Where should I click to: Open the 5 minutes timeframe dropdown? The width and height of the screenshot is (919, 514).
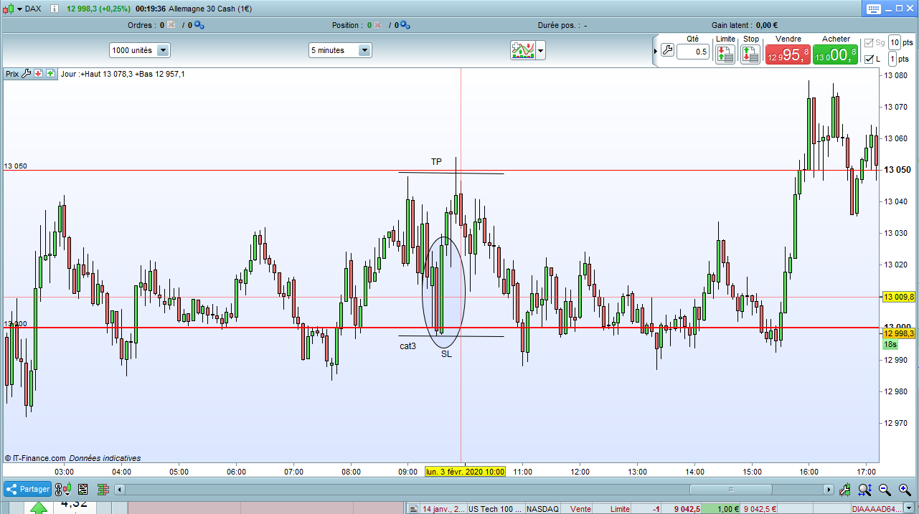click(x=340, y=50)
